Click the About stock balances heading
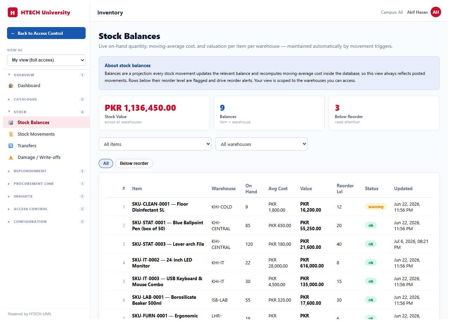The width and height of the screenshot is (451, 322). coord(128,65)
